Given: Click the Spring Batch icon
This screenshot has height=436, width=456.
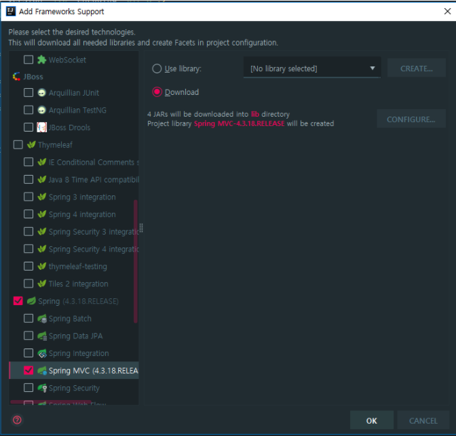Looking at the screenshot, I should [42, 319].
